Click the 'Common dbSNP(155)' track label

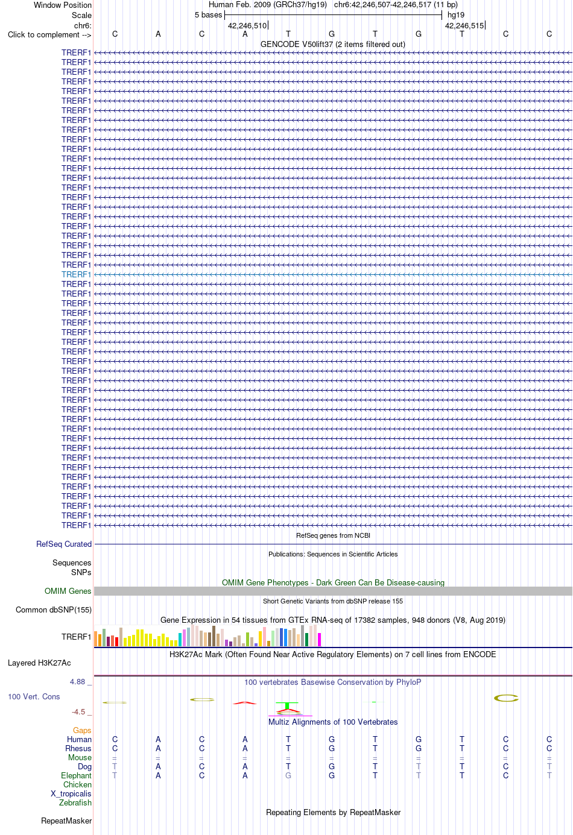[x=54, y=610]
